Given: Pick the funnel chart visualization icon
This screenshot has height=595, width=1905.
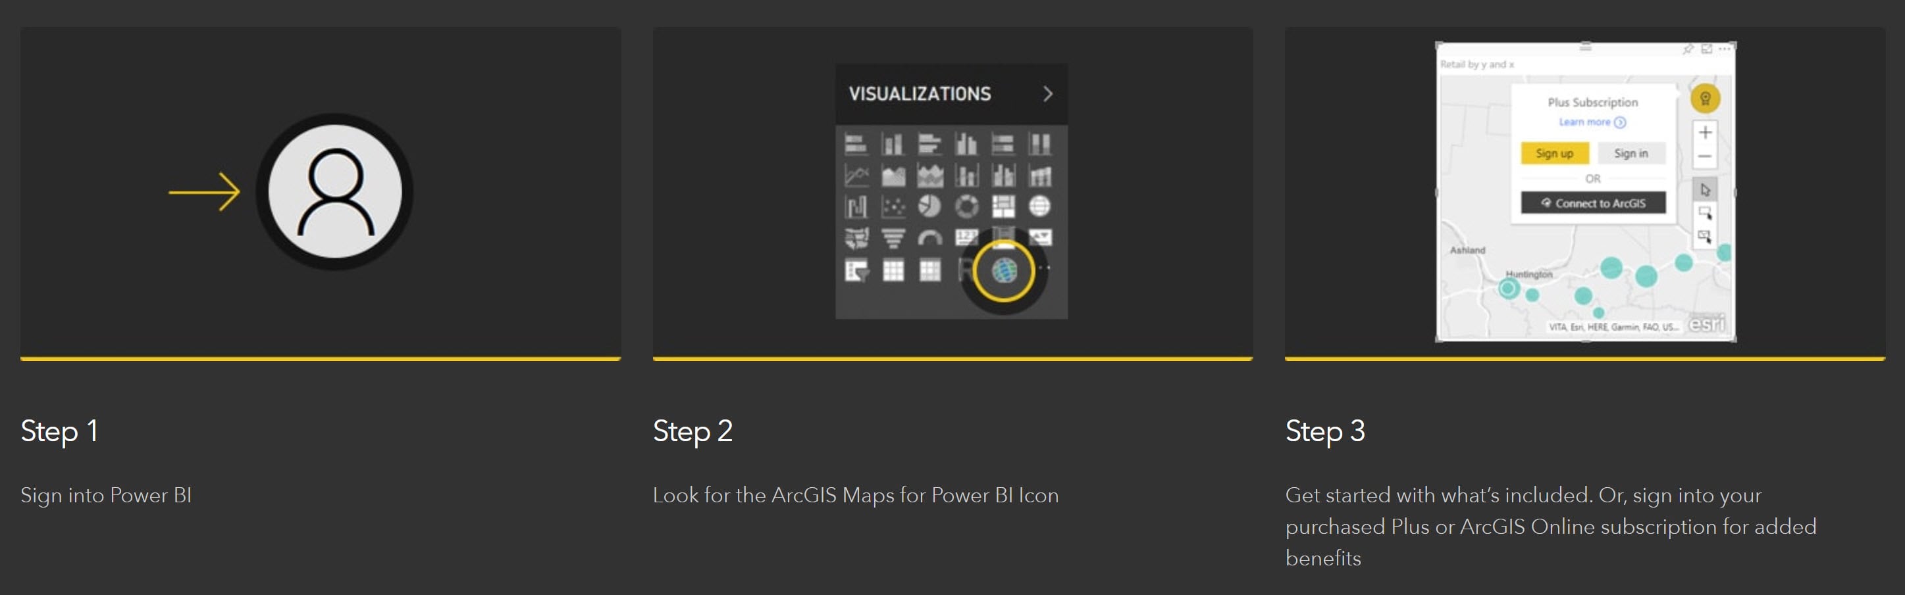Looking at the screenshot, I should (x=893, y=238).
